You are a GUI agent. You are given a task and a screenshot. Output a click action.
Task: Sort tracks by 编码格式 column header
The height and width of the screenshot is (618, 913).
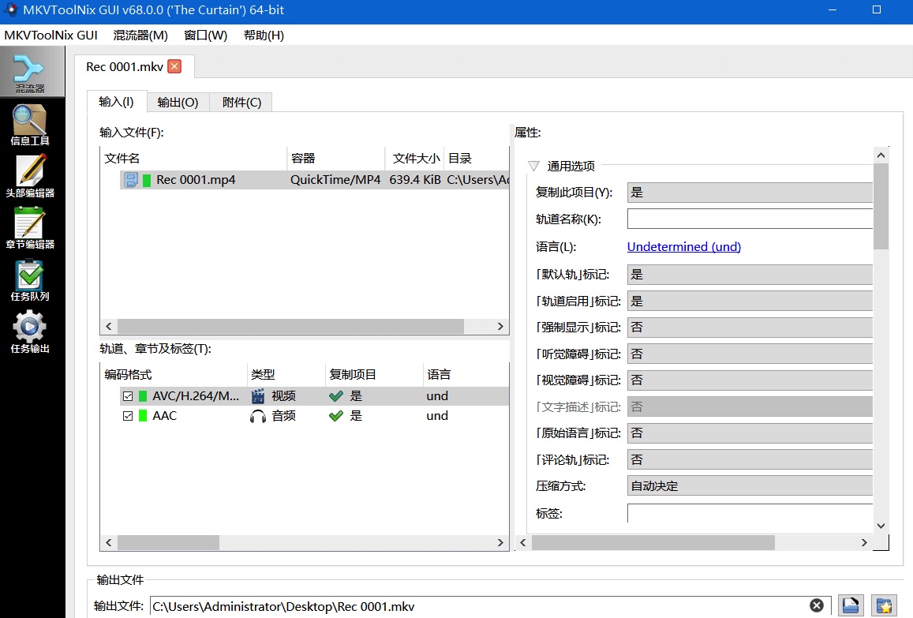pyautogui.click(x=174, y=375)
